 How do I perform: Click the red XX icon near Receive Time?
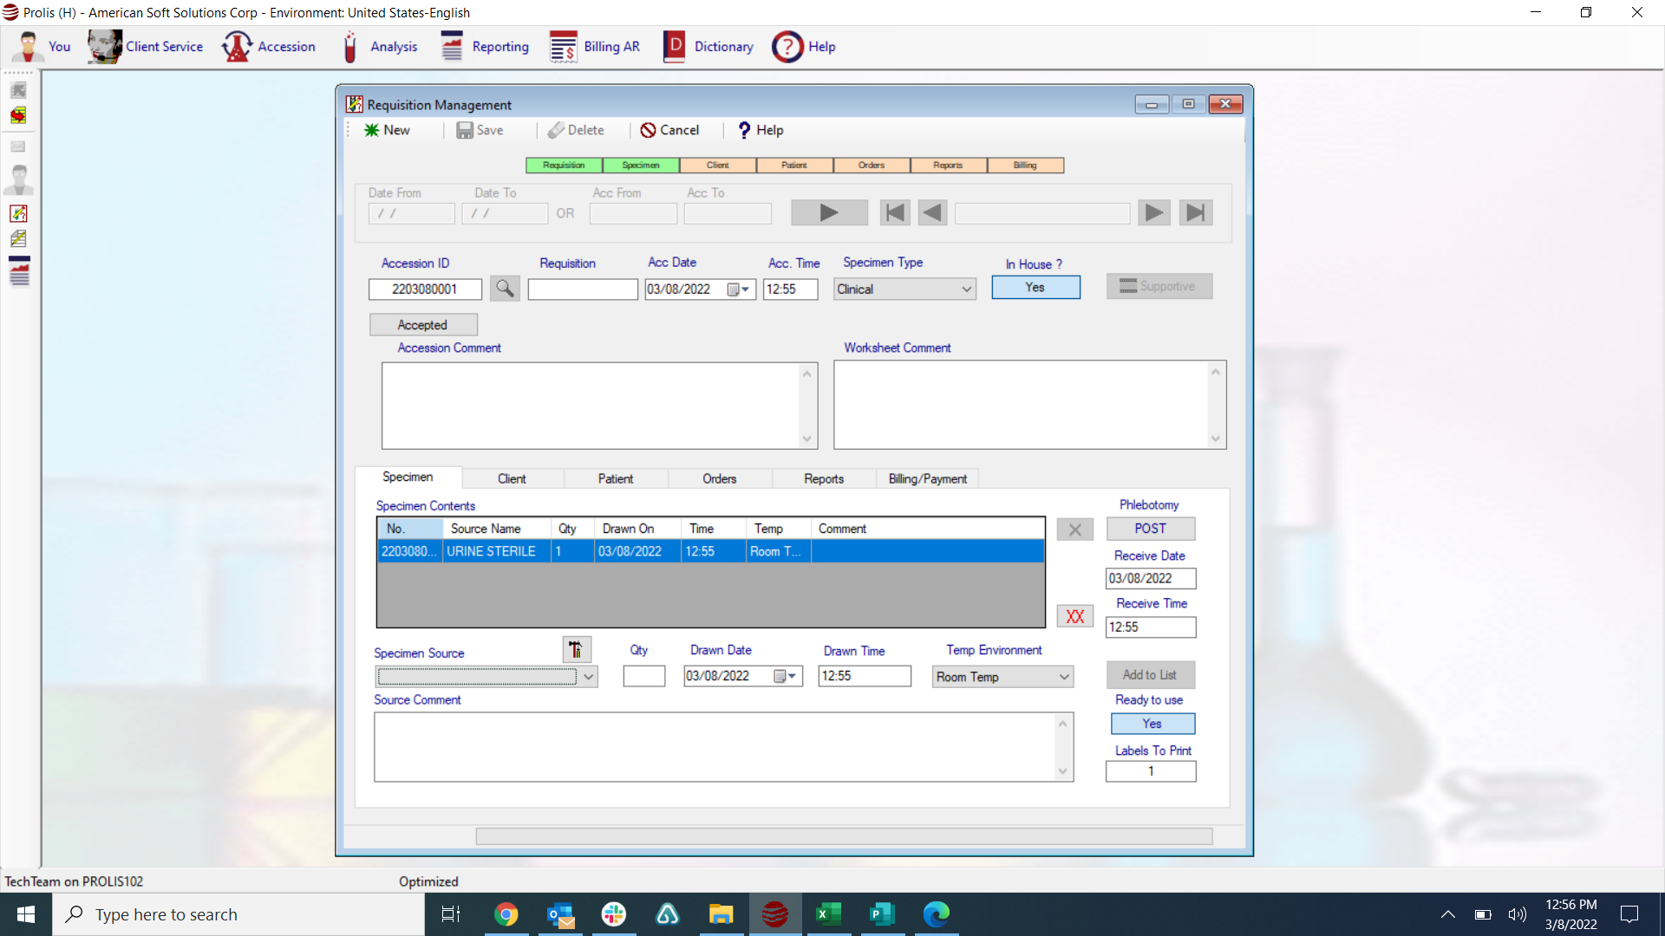click(x=1074, y=616)
